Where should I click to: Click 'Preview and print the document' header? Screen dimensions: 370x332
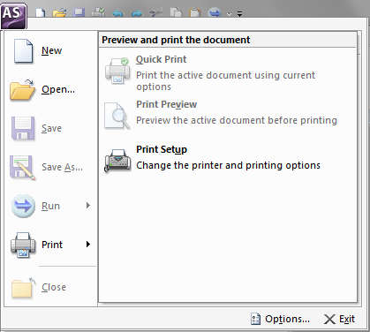point(176,40)
